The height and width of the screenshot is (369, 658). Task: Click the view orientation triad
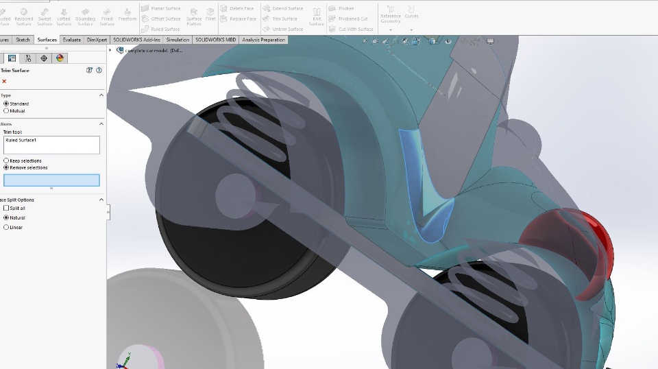point(125,362)
